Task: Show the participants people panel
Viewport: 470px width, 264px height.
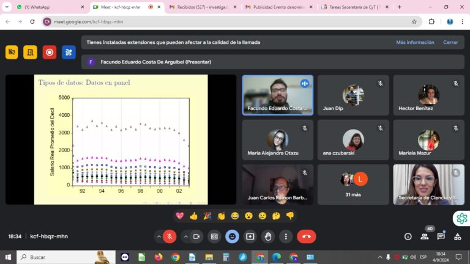Action: [425, 237]
